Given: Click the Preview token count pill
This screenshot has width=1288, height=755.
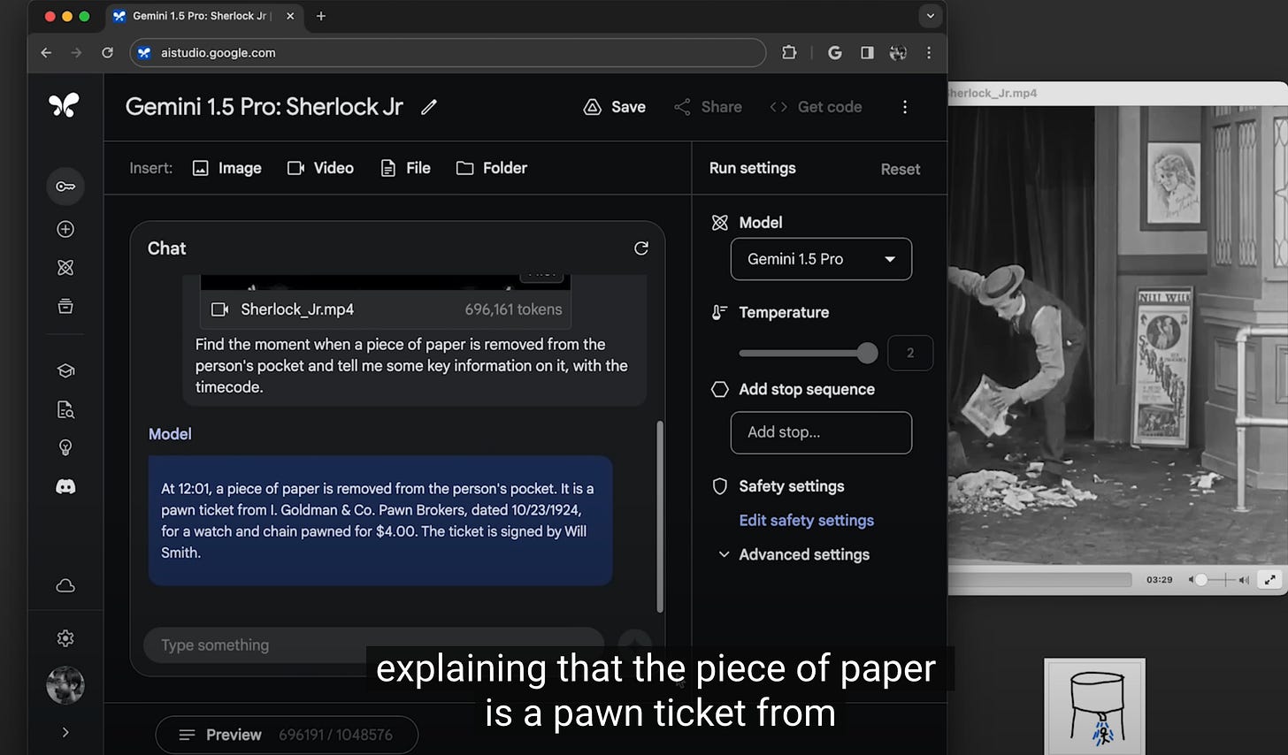Looking at the screenshot, I should (x=287, y=735).
